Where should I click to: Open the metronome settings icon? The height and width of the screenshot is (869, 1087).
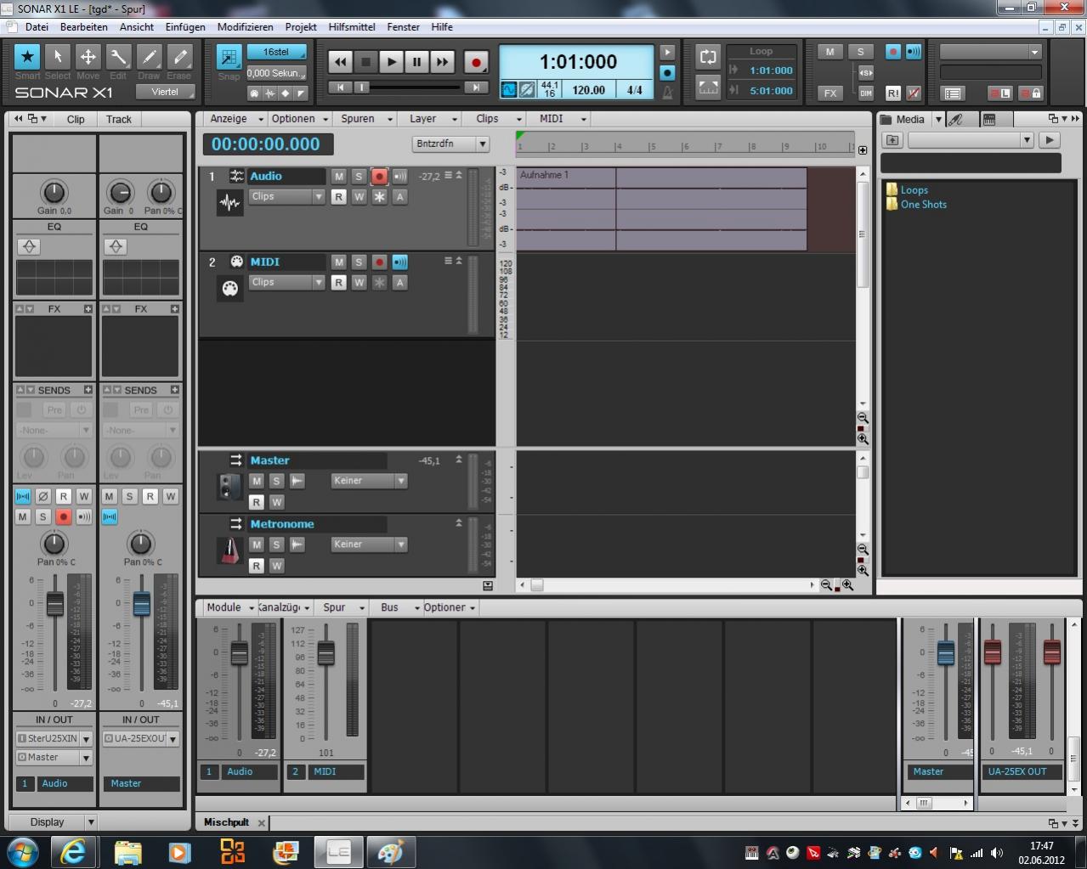coord(668,91)
